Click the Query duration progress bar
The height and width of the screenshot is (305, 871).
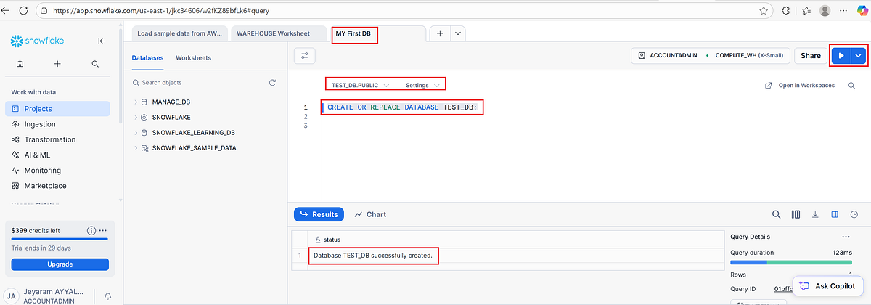(790, 262)
